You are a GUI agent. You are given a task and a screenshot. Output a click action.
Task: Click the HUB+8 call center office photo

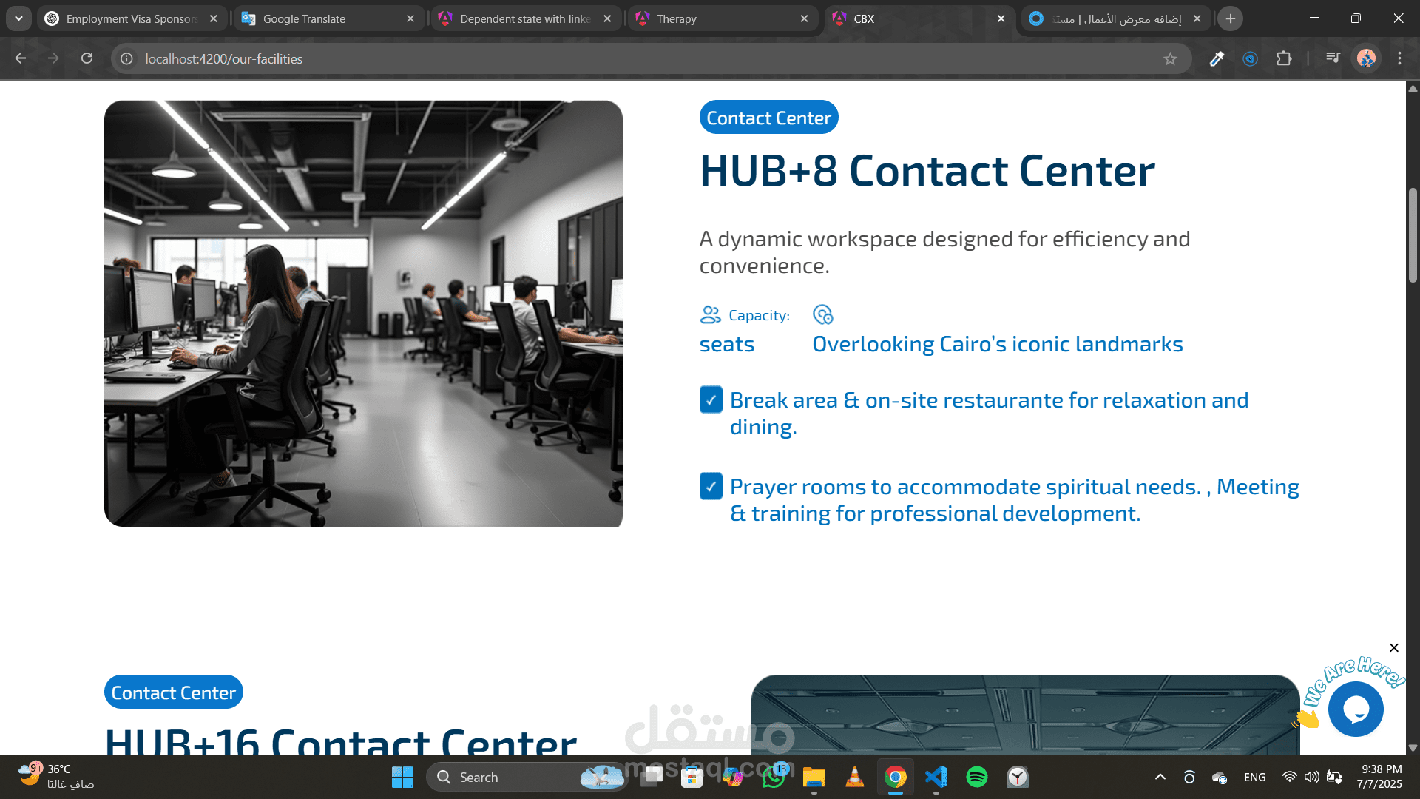[363, 314]
